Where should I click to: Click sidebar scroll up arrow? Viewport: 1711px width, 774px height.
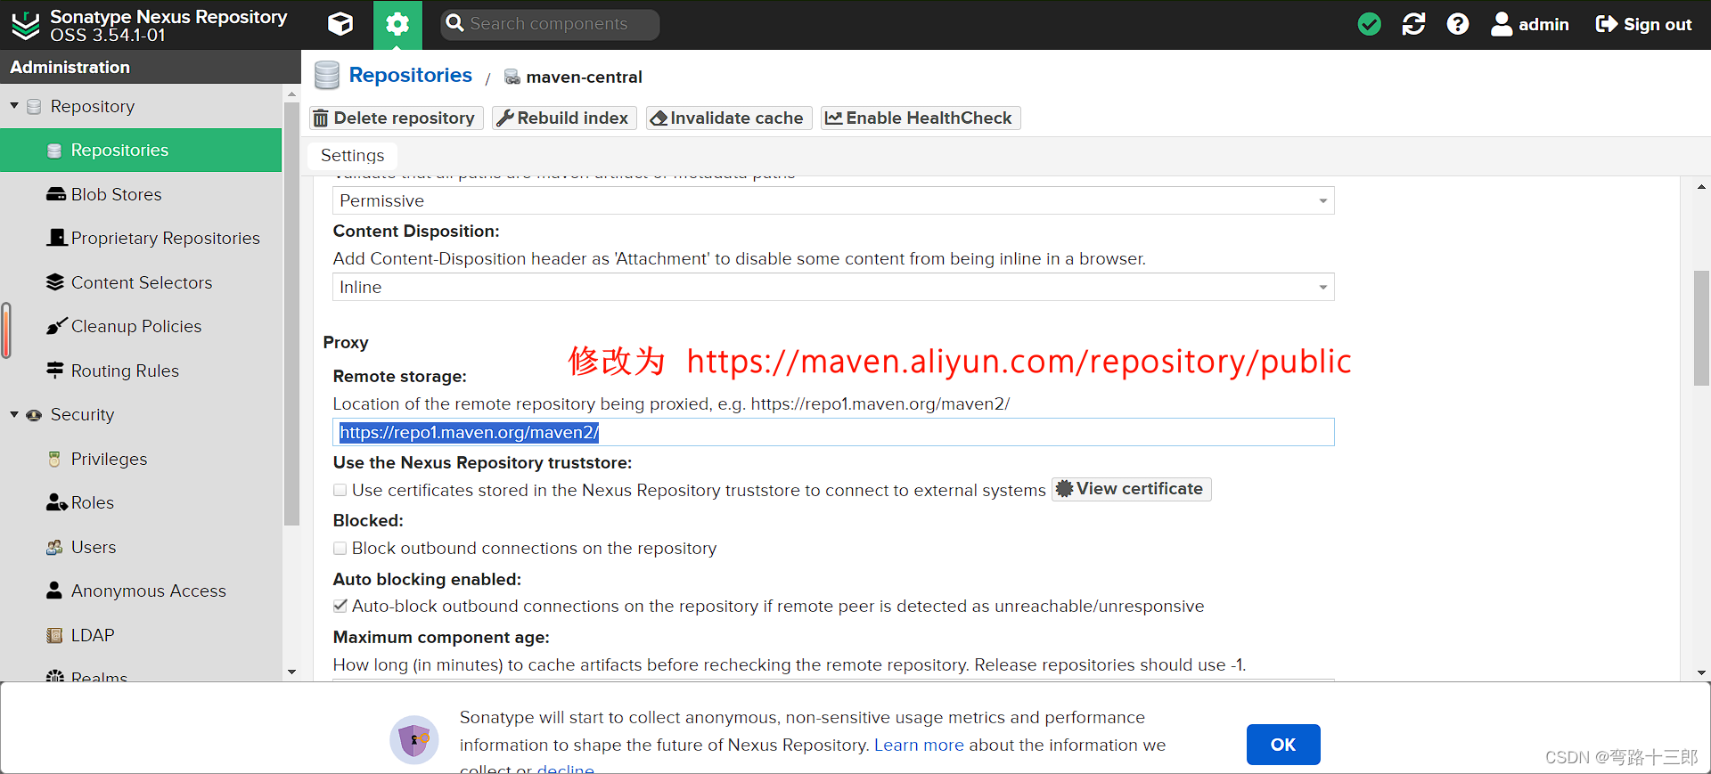point(291,94)
